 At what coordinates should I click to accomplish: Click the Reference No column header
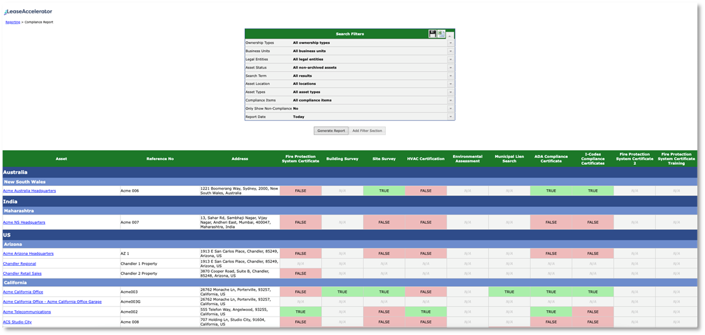coord(160,159)
